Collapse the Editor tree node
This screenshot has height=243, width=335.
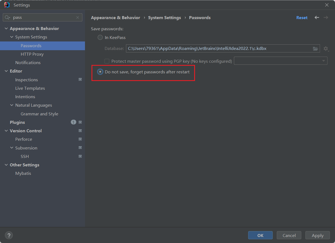coord(6,71)
